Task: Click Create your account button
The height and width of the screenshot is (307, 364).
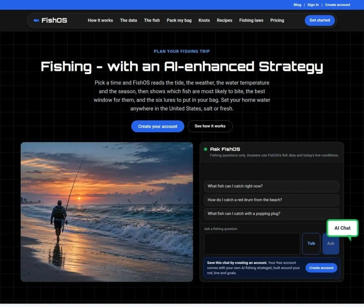Action: tap(157, 126)
